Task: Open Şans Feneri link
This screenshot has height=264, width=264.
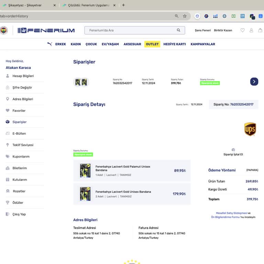Action: [x=203, y=30]
